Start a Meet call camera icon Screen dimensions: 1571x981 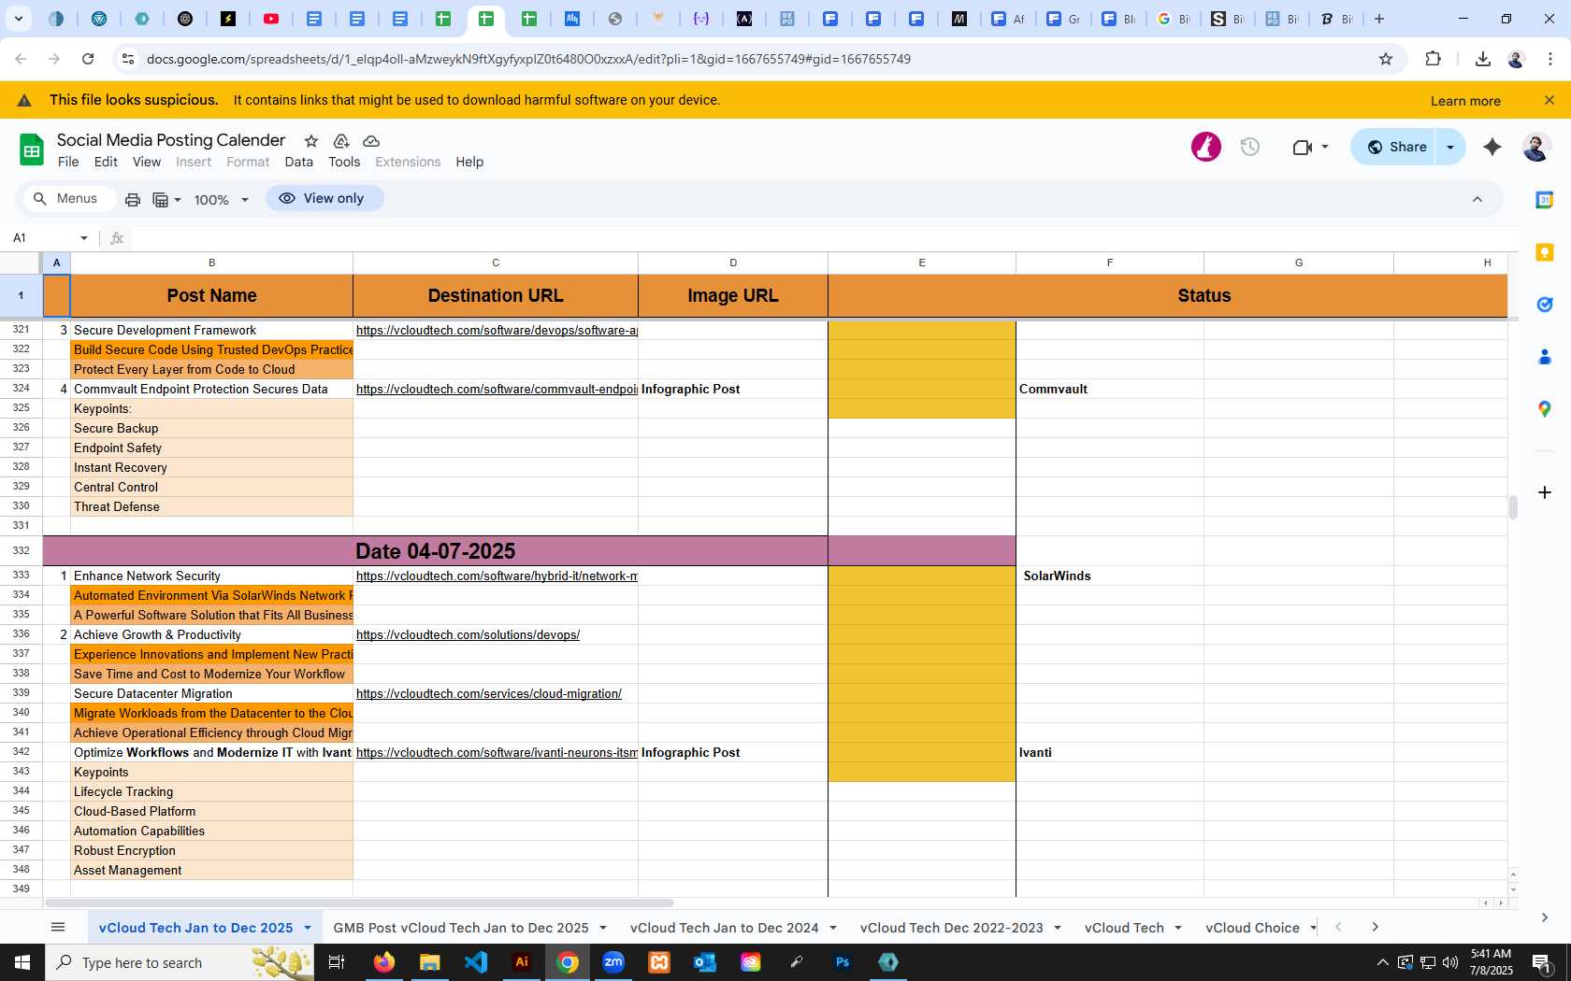1302,147
